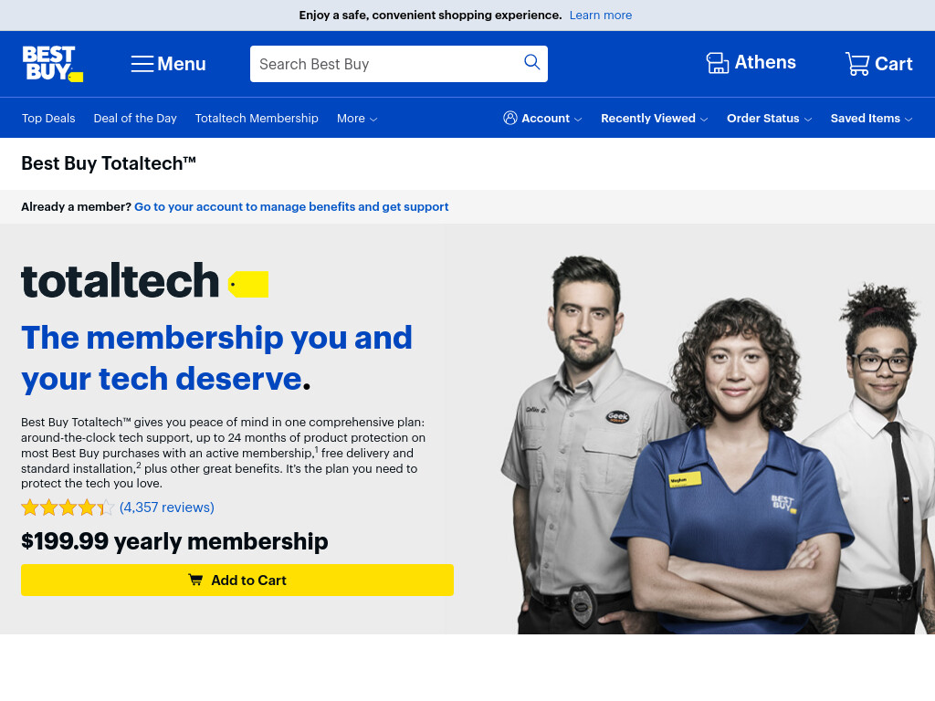Go to Top Deals
The width and height of the screenshot is (935, 701).
(x=48, y=119)
